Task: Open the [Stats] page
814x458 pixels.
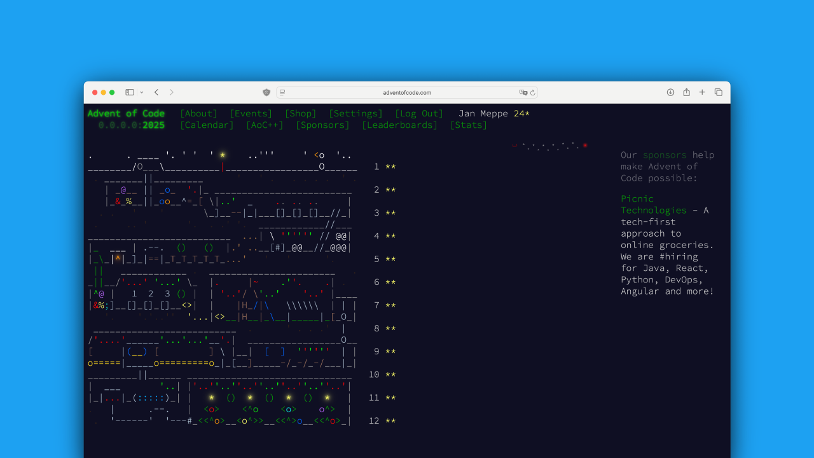Action: point(468,125)
